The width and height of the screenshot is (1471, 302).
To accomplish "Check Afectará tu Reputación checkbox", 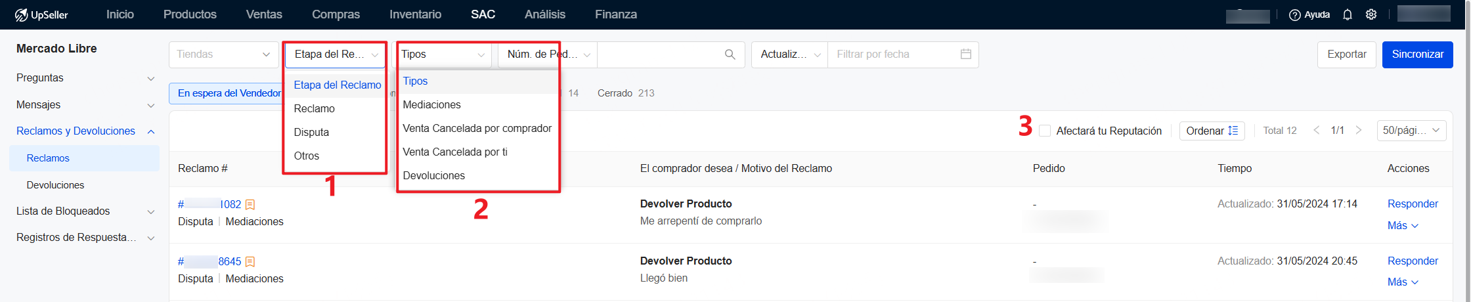I will click(x=1045, y=131).
